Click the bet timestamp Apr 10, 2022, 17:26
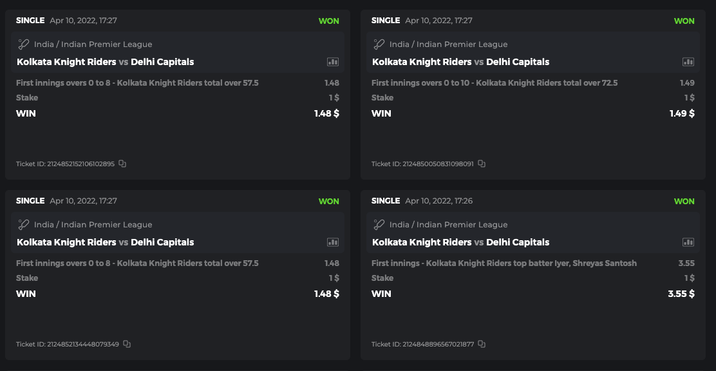 [x=438, y=201]
